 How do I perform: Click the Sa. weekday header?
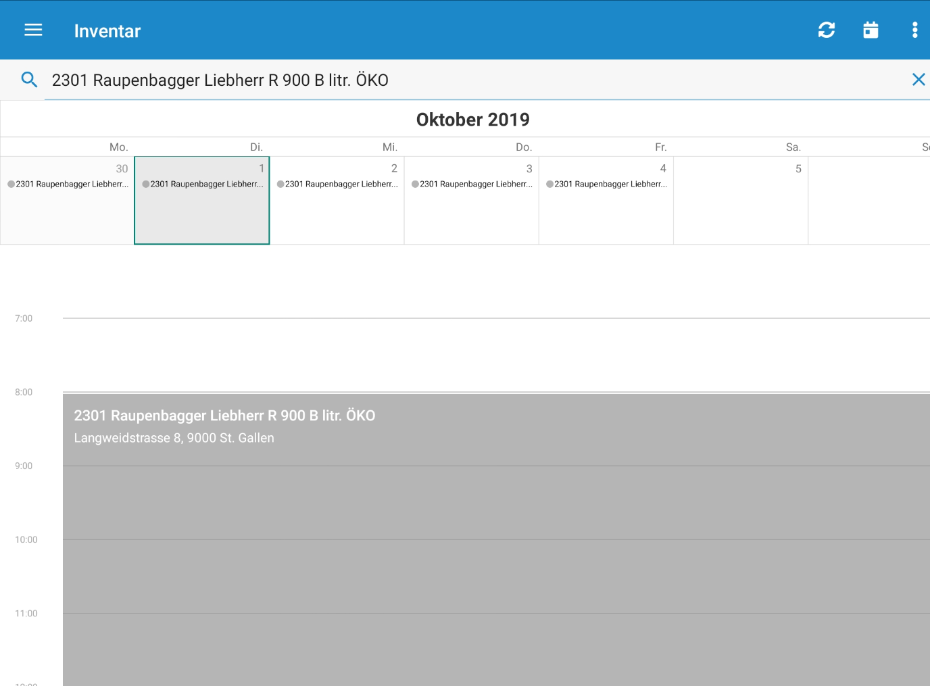click(793, 147)
